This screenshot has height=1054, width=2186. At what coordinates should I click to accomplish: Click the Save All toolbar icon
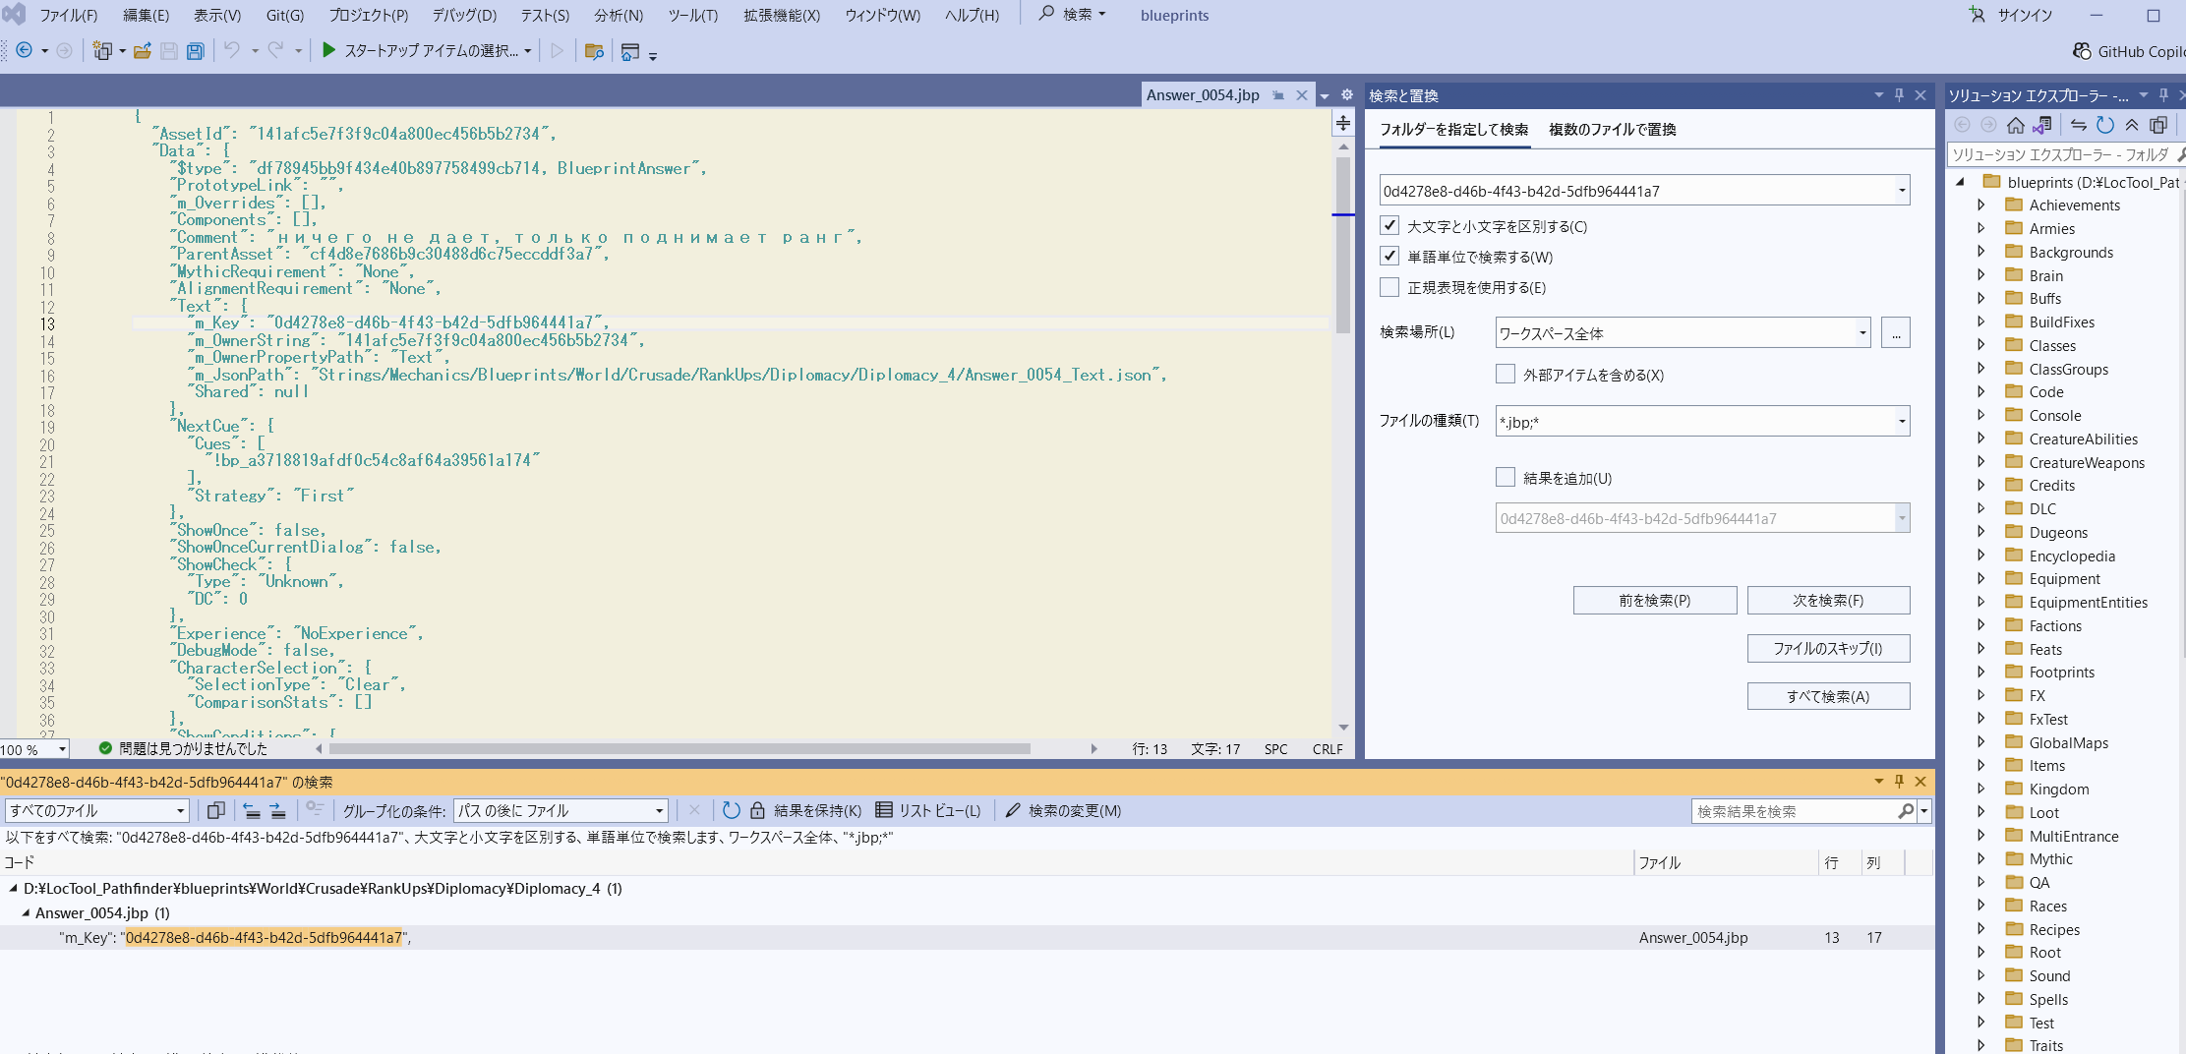pyautogui.click(x=196, y=51)
